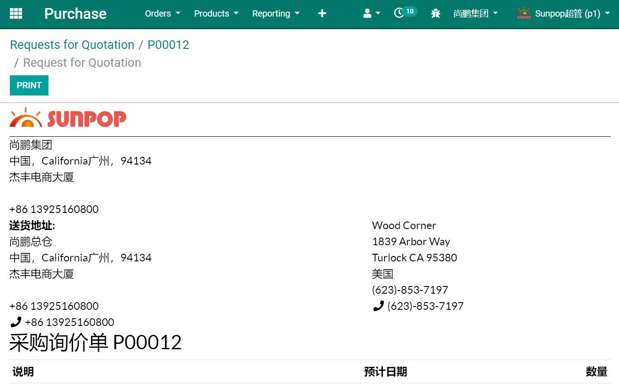Select the 采购询价单 P00012 heading
This screenshot has width=619, height=386.
coord(96,343)
